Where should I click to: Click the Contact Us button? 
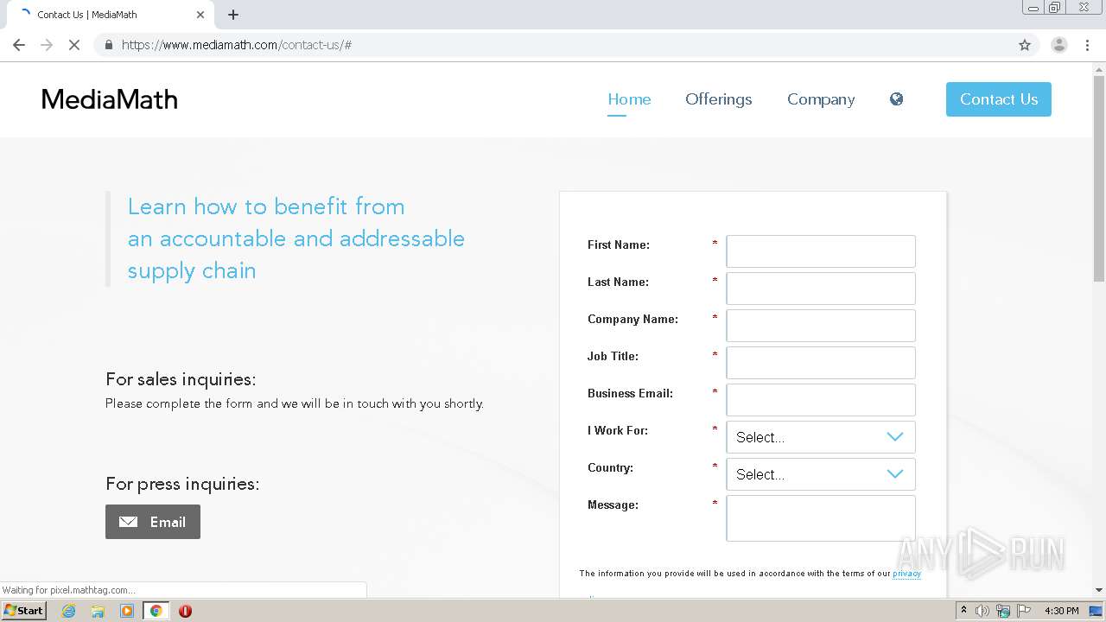[999, 99]
